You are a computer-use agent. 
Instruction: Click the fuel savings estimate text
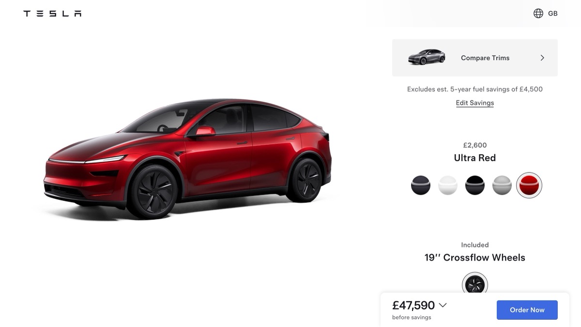click(475, 89)
